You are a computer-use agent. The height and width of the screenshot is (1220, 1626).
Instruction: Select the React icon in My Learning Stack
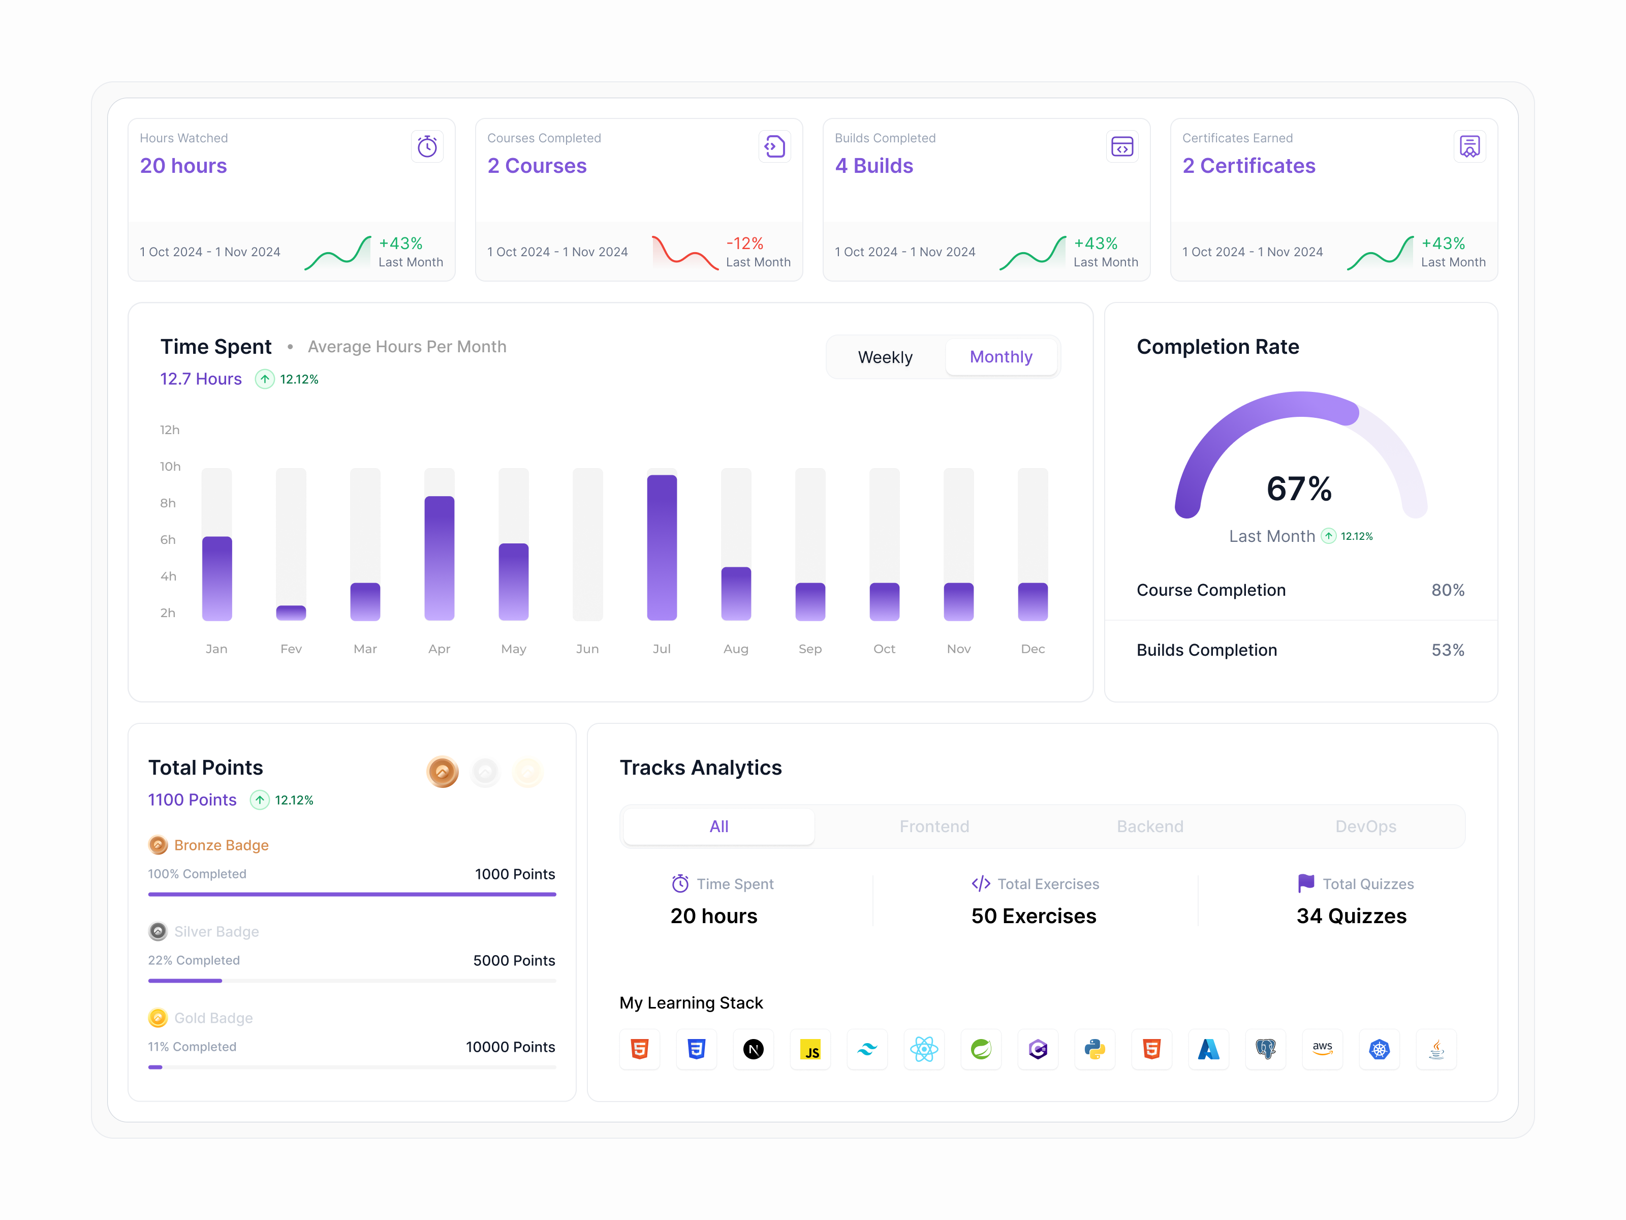(924, 1049)
